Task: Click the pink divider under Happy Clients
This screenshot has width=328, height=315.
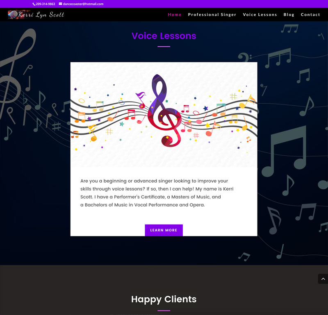Action: pyautogui.click(x=164, y=310)
